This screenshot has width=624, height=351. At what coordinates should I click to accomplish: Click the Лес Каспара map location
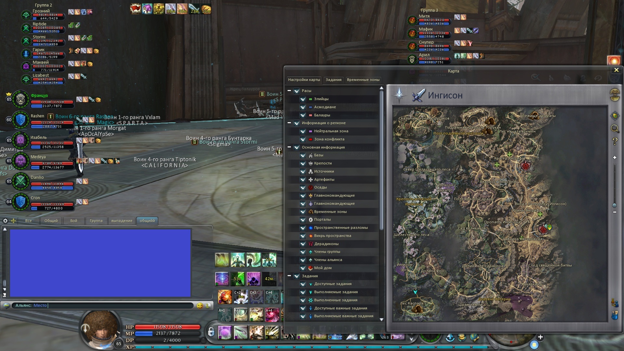click(x=411, y=304)
